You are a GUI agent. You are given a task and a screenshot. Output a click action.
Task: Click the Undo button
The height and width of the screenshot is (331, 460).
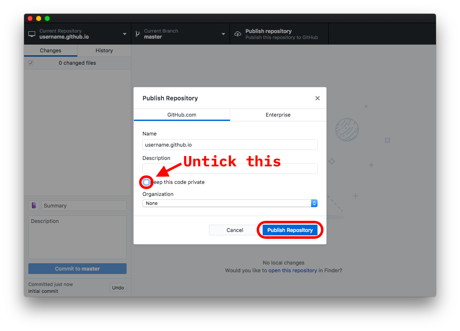pos(118,288)
